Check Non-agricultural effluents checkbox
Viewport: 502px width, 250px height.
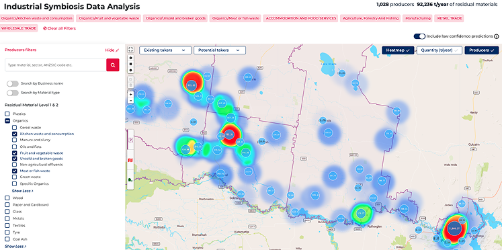click(14, 165)
